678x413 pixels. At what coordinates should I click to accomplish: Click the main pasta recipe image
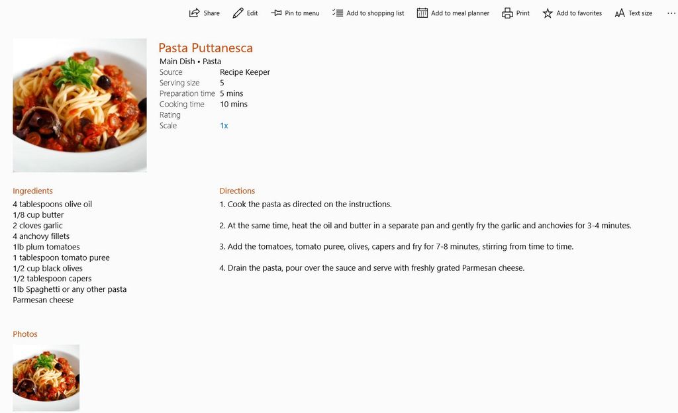(79, 105)
